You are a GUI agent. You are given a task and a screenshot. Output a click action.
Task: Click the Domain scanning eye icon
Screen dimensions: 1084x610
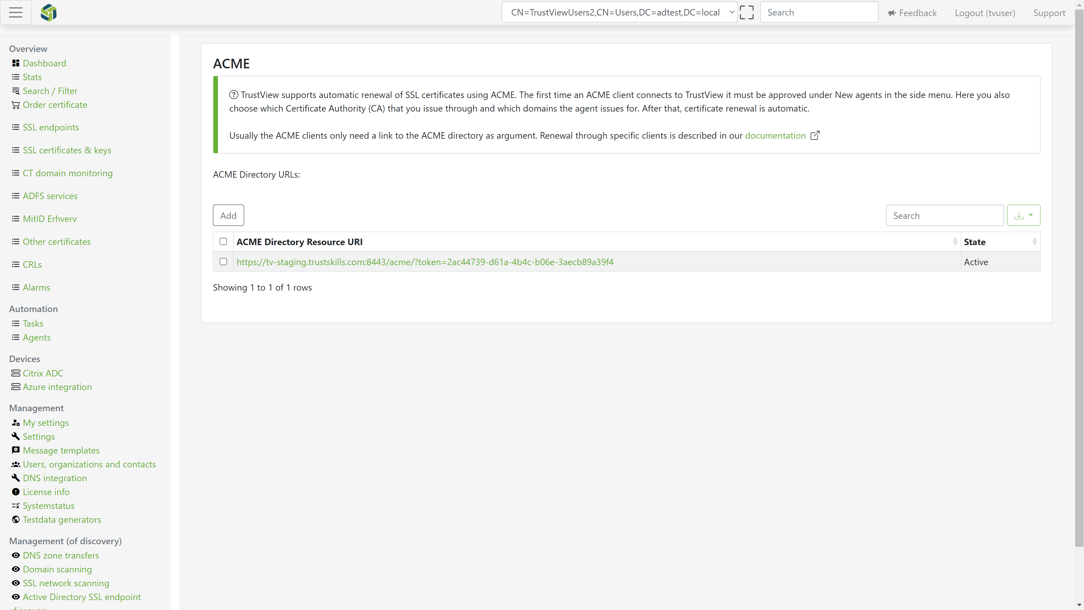pyautogui.click(x=16, y=569)
